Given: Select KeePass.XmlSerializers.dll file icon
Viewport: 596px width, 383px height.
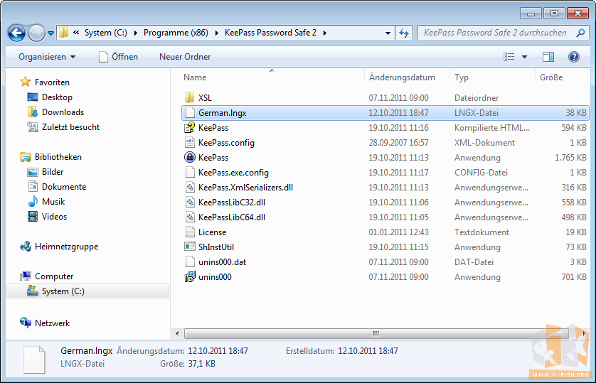Looking at the screenshot, I should pyautogui.click(x=190, y=187).
